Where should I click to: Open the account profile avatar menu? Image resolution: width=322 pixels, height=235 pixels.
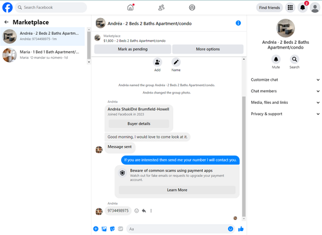315,8
